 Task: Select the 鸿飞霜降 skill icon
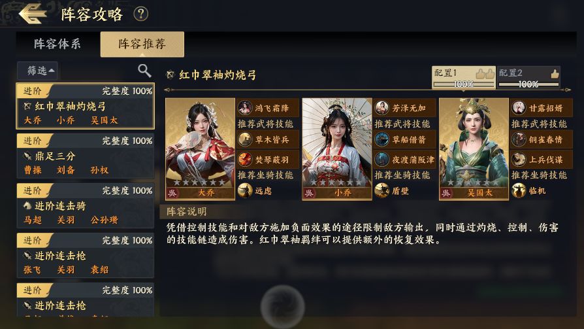tap(245, 108)
